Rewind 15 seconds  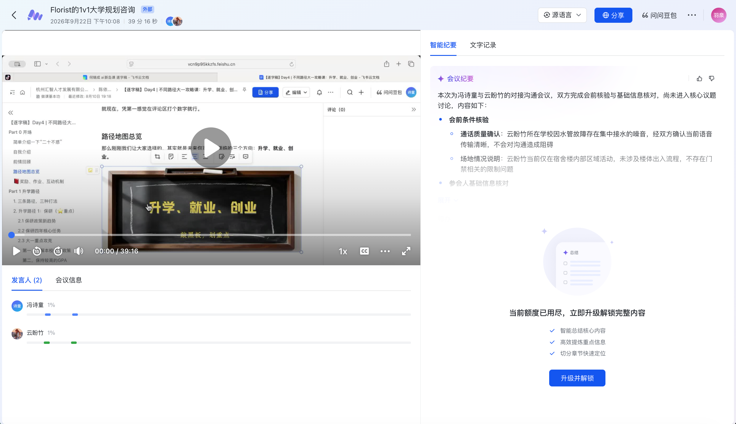pos(37,251)
